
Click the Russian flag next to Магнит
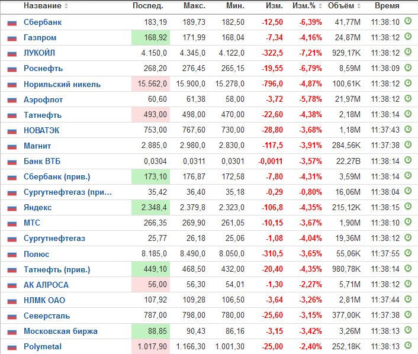[12, 147]
